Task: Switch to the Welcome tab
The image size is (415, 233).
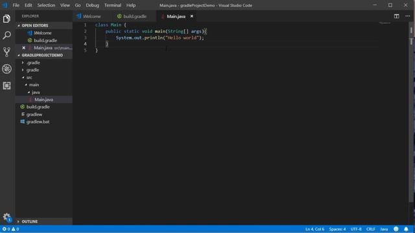Action: point(92,16)
